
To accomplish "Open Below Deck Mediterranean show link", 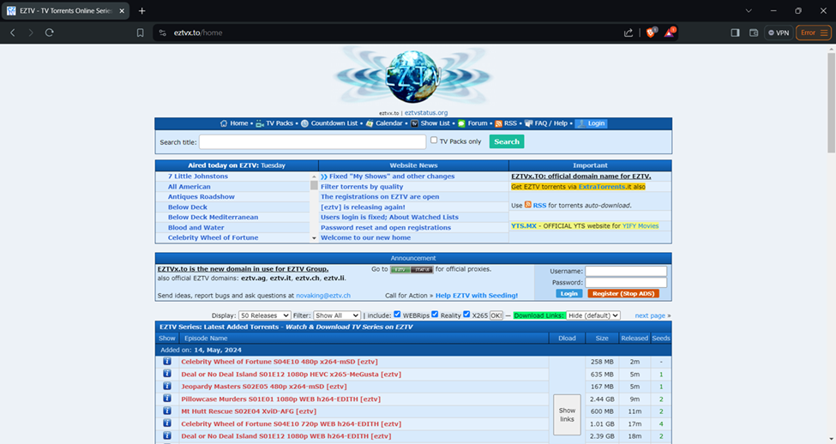I will 213,218.
